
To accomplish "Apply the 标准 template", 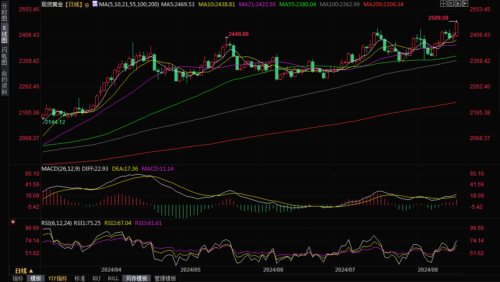I will tap(80, 278).
